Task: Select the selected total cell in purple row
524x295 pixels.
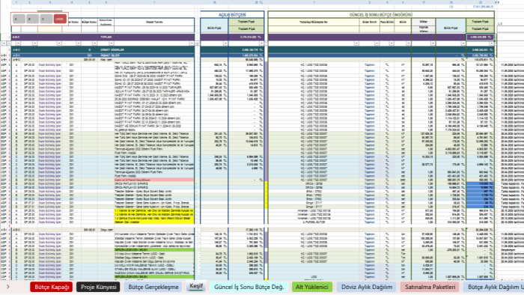Action: [480, 37]
